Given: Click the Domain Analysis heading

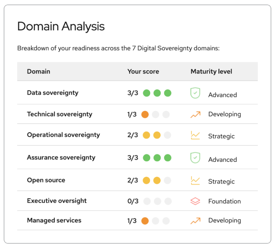Looking at the screenshot, I should coord(61,26).
